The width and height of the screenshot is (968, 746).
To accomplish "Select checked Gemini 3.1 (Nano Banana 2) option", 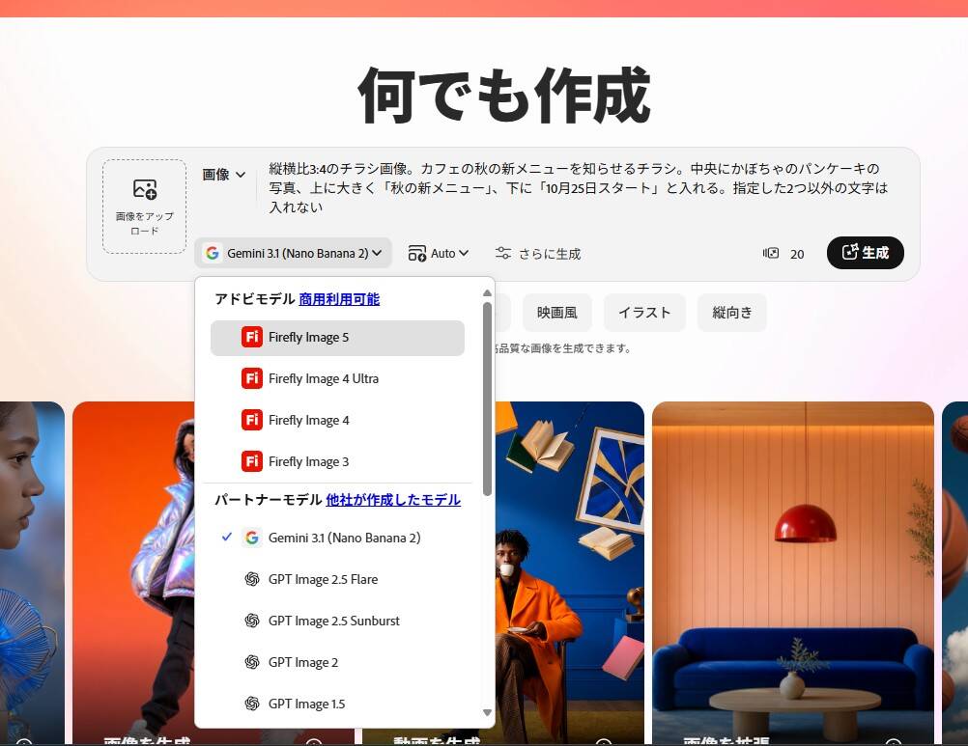I will [338, 538].
